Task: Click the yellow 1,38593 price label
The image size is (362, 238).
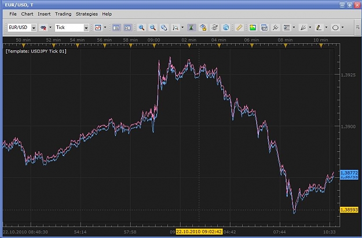Action: pos(349,210)
